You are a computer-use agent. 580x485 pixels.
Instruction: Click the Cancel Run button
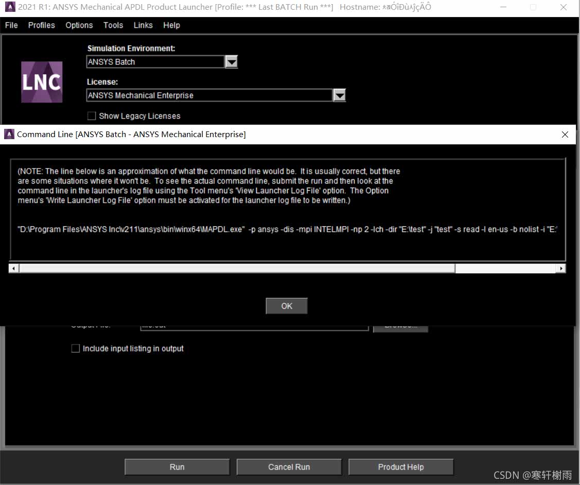pyautogui.click(x=289, y=467)
